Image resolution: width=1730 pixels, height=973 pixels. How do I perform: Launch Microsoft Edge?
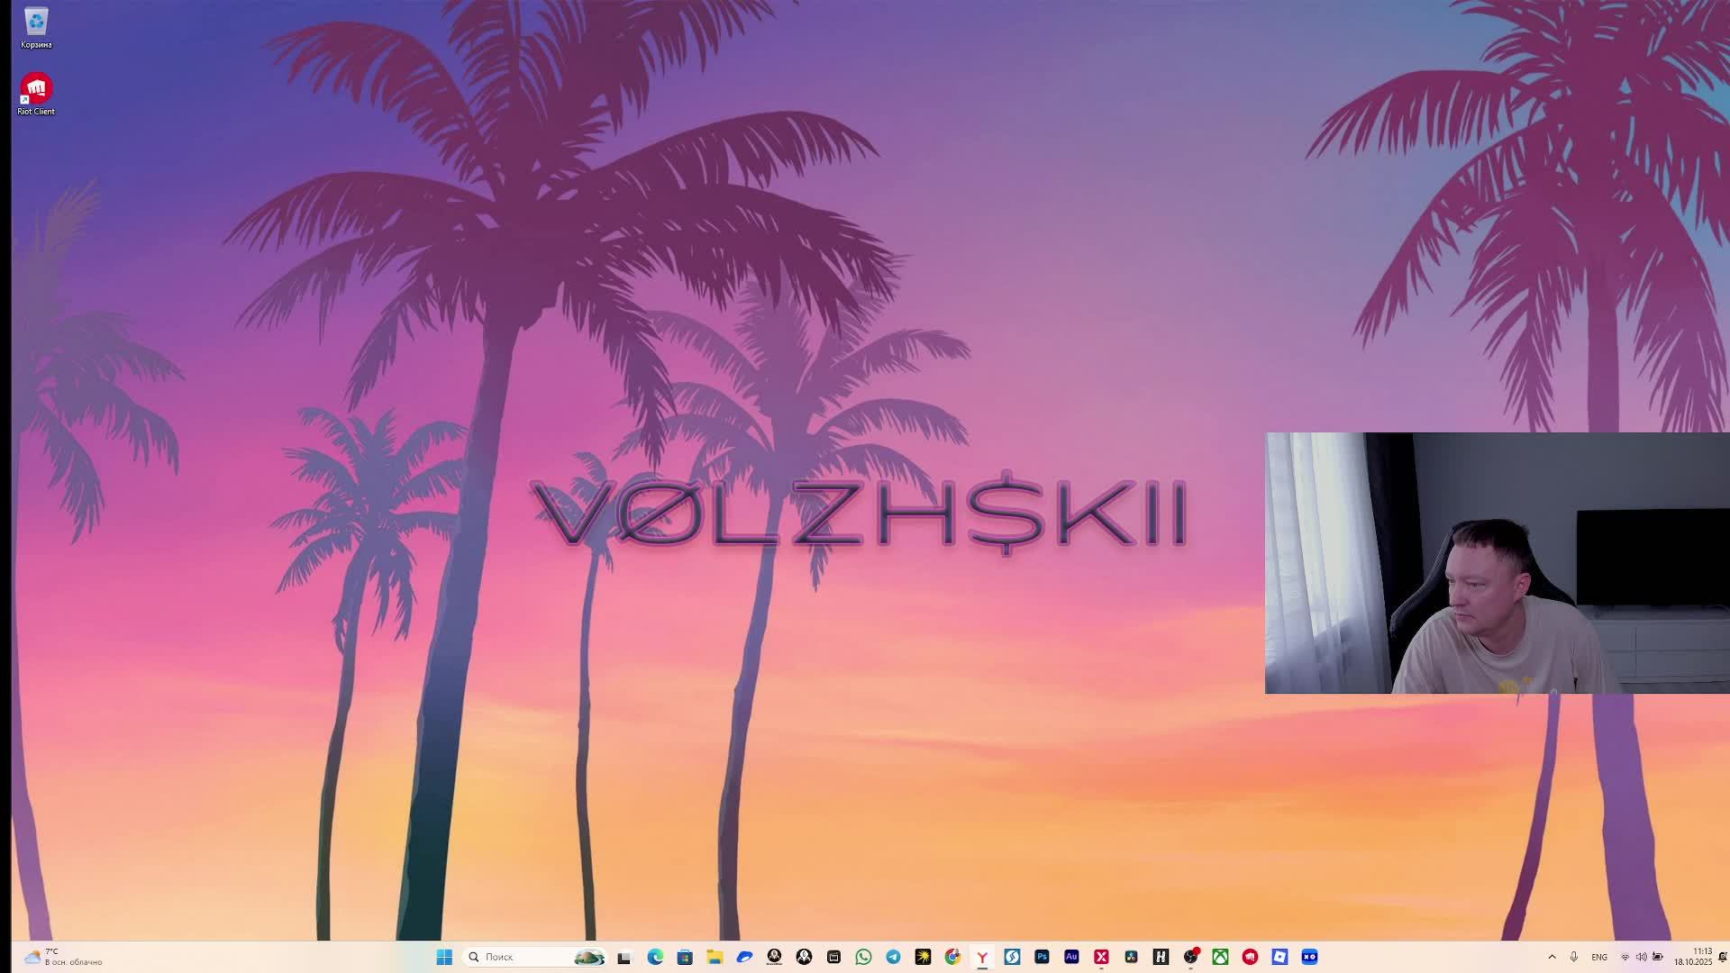(655, 957)
